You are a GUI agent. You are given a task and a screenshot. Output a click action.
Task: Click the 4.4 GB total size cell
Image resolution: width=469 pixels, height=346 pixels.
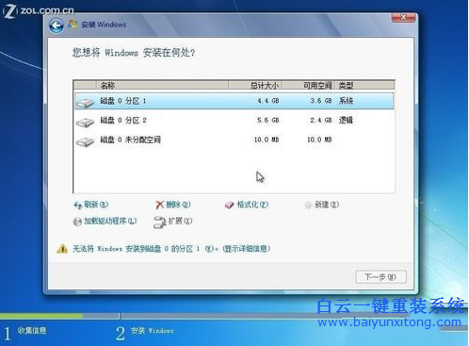pos(268,101)
